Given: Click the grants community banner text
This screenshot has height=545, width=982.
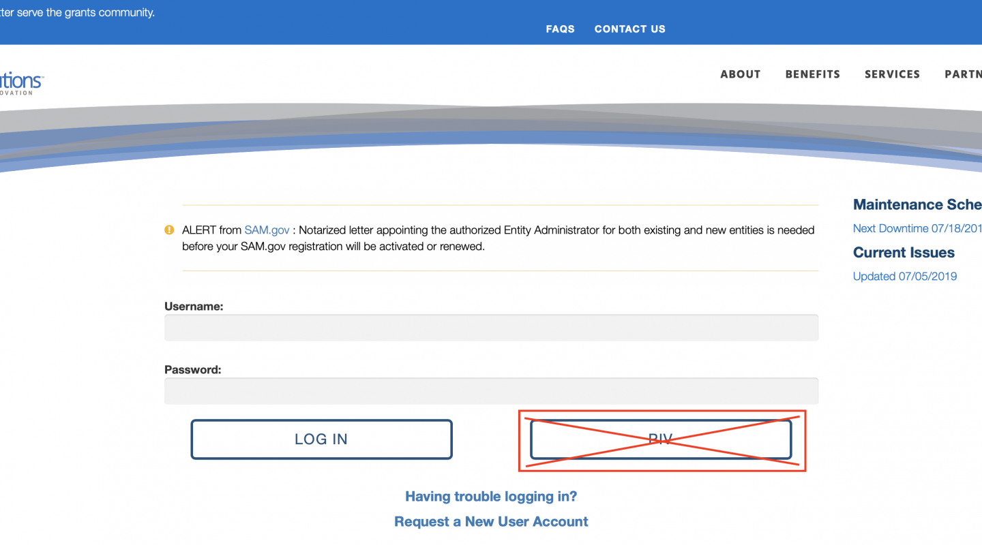Looking at the screenshot, I should pos(77,12).
